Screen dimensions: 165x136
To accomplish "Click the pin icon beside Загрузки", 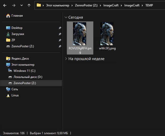I will point(60,34).
